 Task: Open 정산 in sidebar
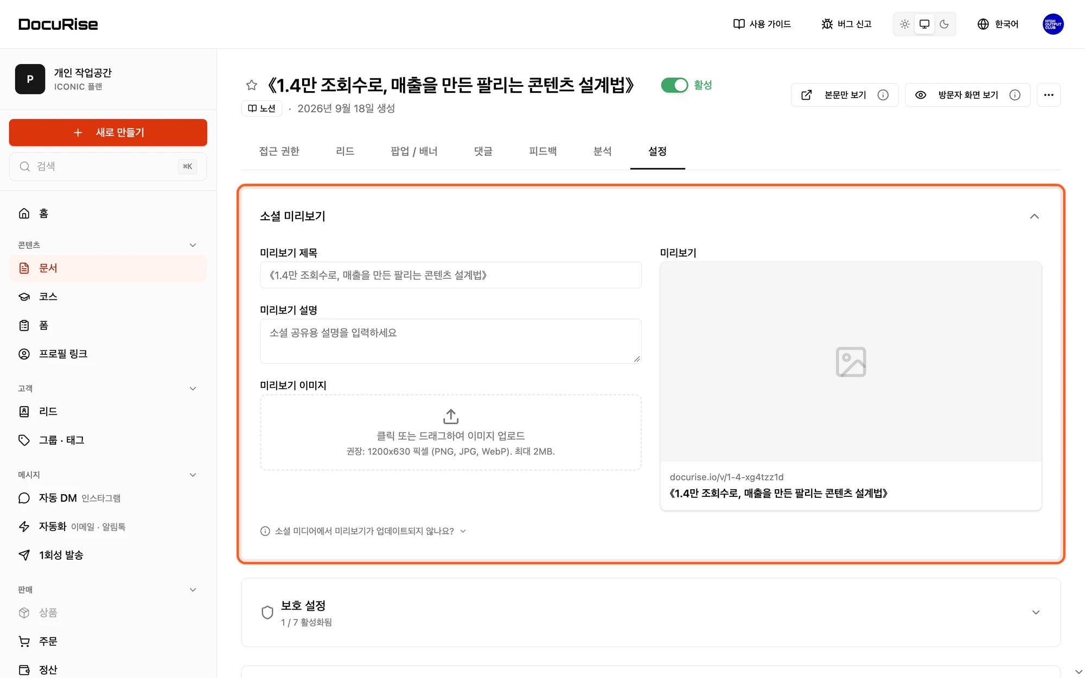108,670
